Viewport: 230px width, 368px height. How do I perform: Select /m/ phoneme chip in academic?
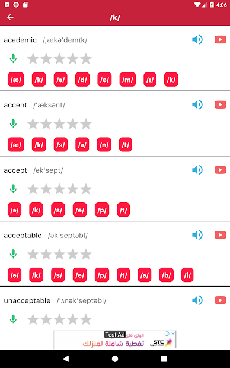click(x=127, y=80)
